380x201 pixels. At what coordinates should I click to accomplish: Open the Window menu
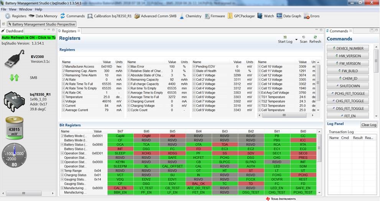point(25,9)
